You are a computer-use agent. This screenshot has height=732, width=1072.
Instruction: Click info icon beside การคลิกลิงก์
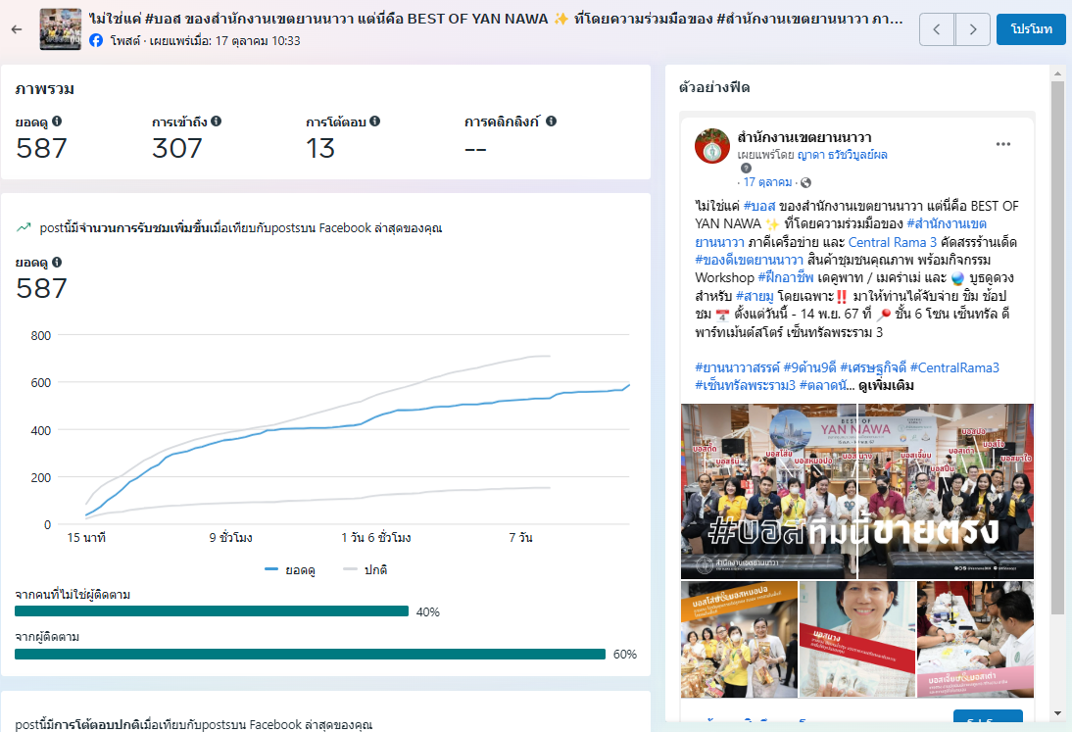551,122
